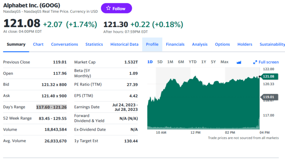Image resolution: width=285 pixels, height=163 pixels.
Task: Click the after hours price 121.30
Action: (116, 24)
